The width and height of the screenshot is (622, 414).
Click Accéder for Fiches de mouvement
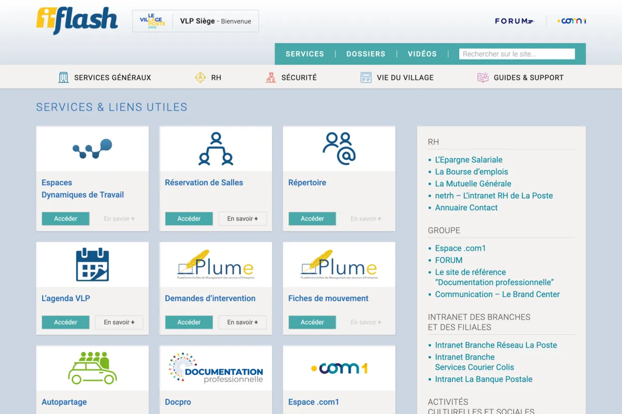(312, 322)
